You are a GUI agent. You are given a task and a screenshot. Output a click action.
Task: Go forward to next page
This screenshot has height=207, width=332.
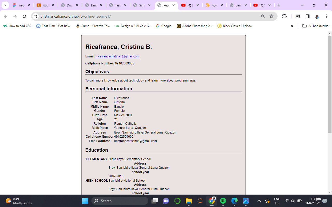[x=15, y=16]
